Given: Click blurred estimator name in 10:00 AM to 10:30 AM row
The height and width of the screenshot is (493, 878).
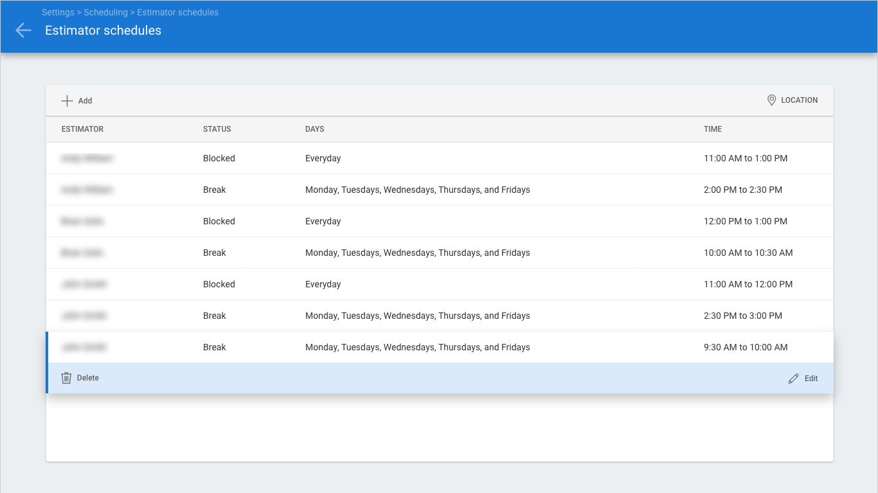Looking at the screenshot, I should click(x=82, y=253).
